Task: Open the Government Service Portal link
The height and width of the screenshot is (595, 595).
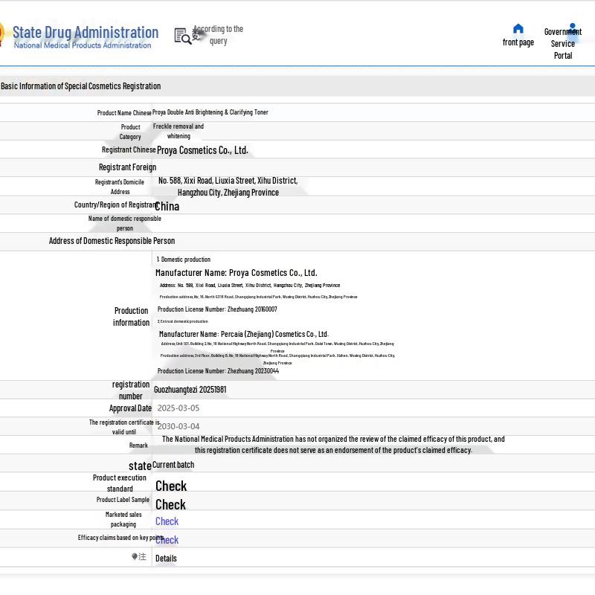Action: click(x=563, y=43)
